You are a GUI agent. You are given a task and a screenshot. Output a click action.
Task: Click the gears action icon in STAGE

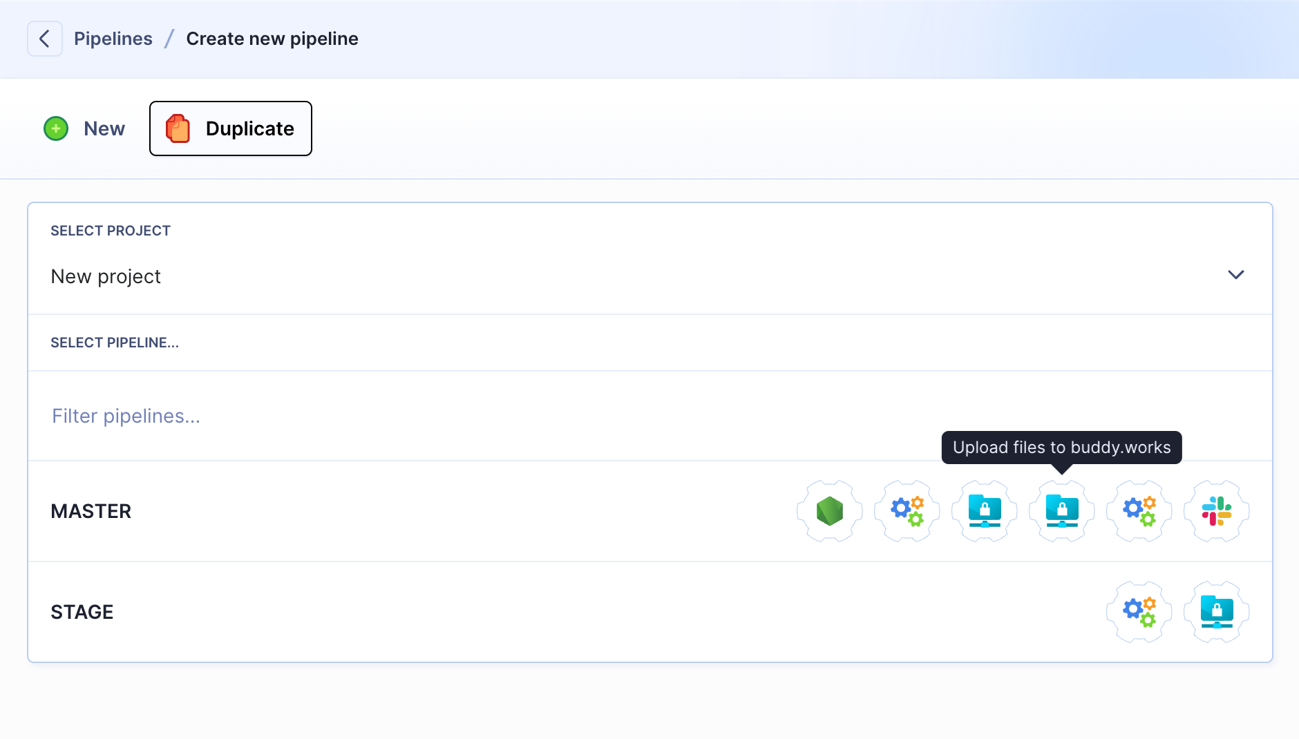[x=1139, y=612]
